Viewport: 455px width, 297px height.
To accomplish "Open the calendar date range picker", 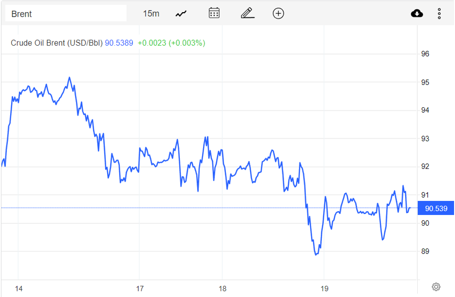I will 214,13.
